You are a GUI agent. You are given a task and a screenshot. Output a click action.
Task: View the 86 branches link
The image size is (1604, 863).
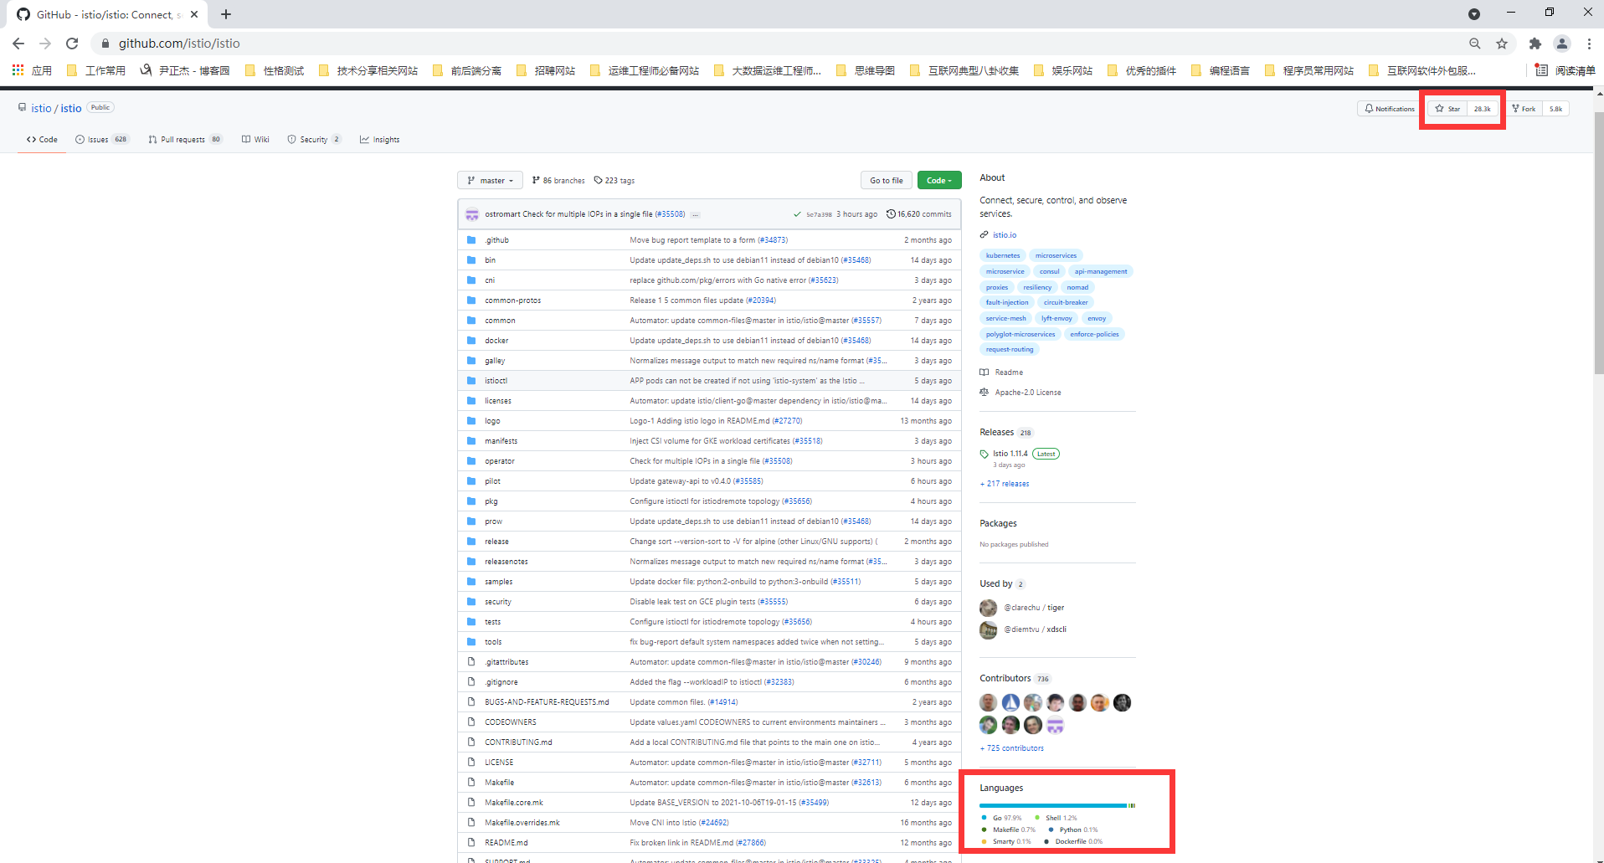558,181
